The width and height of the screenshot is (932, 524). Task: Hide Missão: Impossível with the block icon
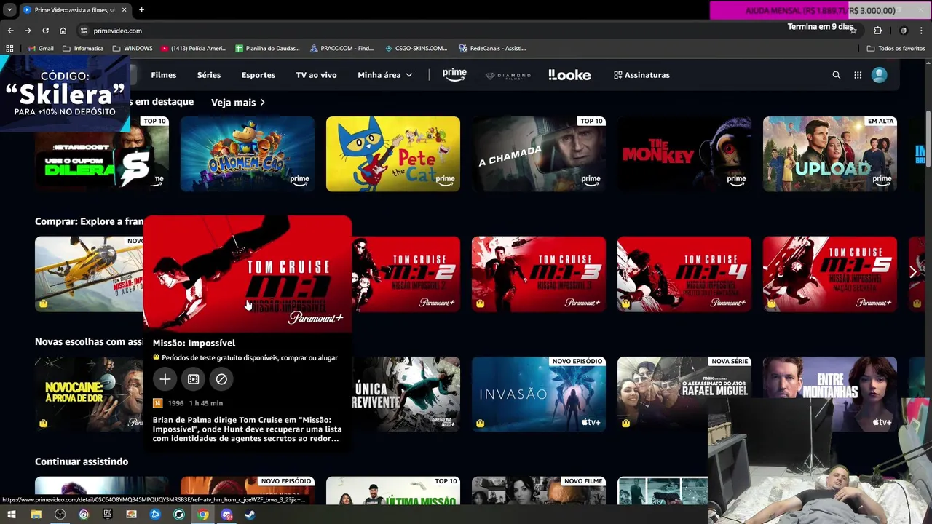pos(221,379)
